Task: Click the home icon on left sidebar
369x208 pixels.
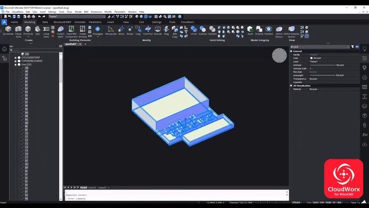Action: [4, 49]
